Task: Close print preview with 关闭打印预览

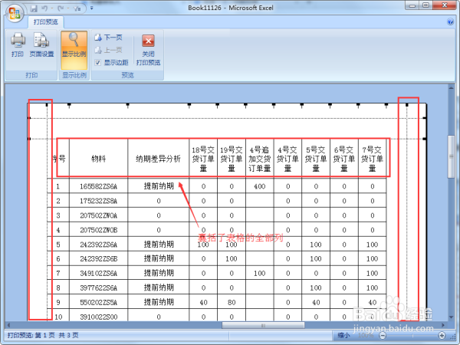Action: pyautogui.click(x=148, y=50)
